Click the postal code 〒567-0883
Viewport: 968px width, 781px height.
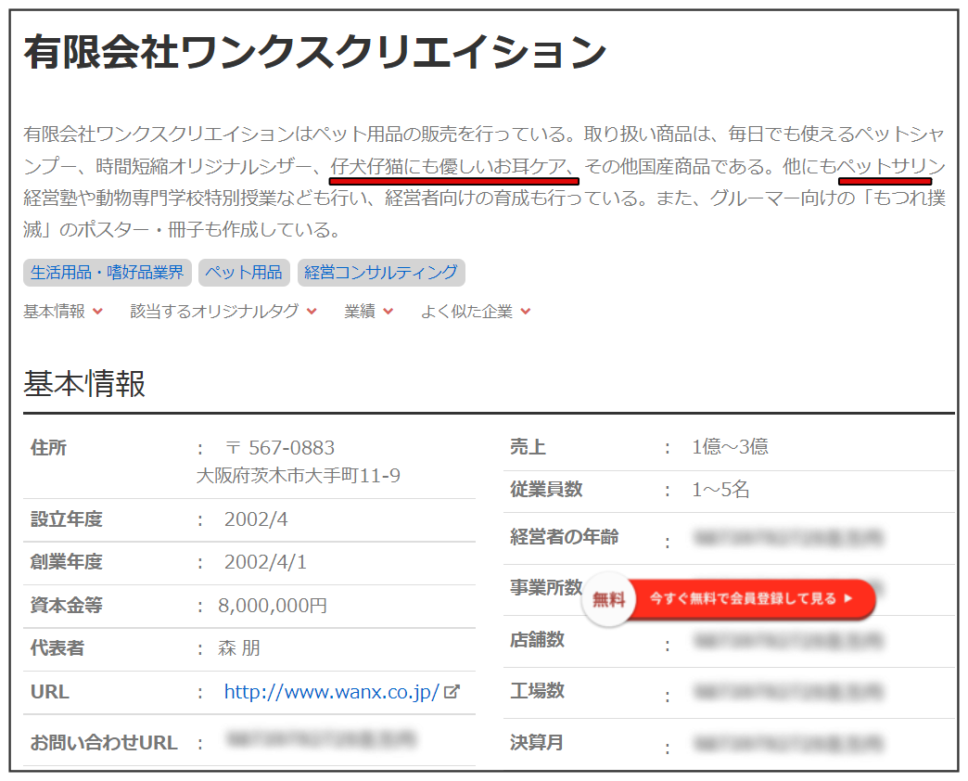click(x=280, y=448)
